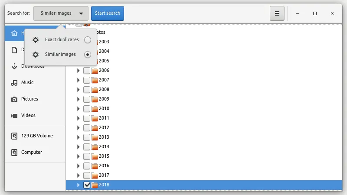
Task: Open the Similar images search type dropdown
Action: [61, 13]
